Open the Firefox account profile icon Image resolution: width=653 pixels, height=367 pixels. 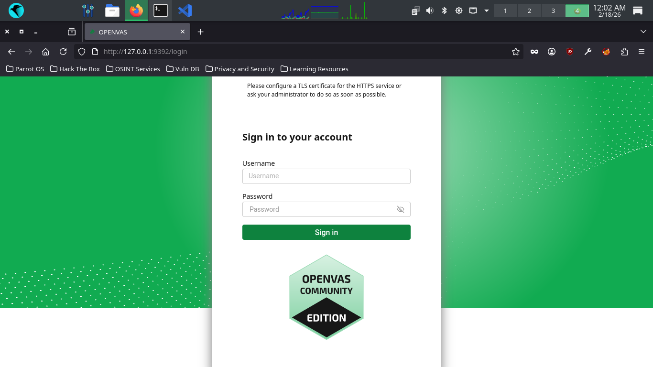(552, 52)
